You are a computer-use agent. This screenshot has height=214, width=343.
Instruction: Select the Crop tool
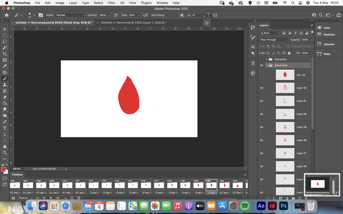point(5,54)
